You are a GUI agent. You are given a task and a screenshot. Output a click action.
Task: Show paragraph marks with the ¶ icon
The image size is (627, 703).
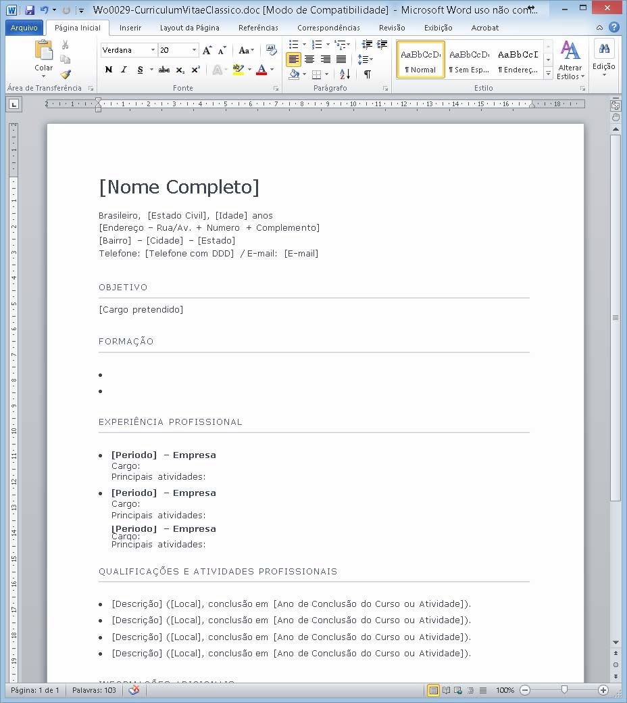coord(368,74)
